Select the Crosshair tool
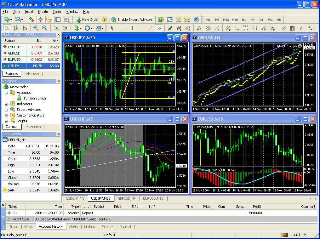This screenshot has height=239, width=320. tap(121, 28)
